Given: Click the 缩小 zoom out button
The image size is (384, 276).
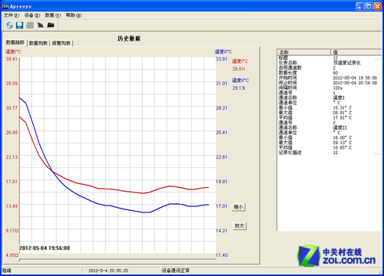Looking at the screenshot, I should 238,207.
